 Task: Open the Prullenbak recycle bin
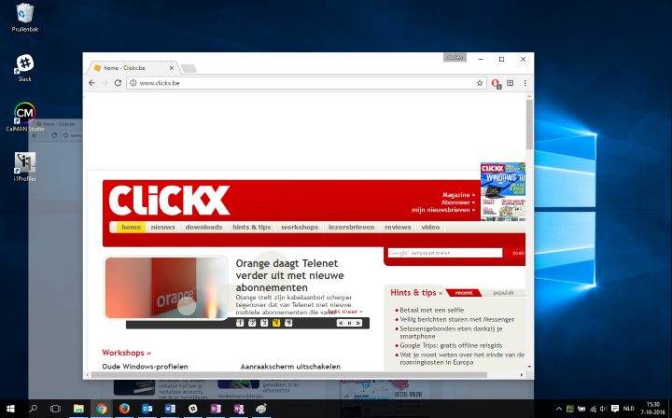[25, 13]
